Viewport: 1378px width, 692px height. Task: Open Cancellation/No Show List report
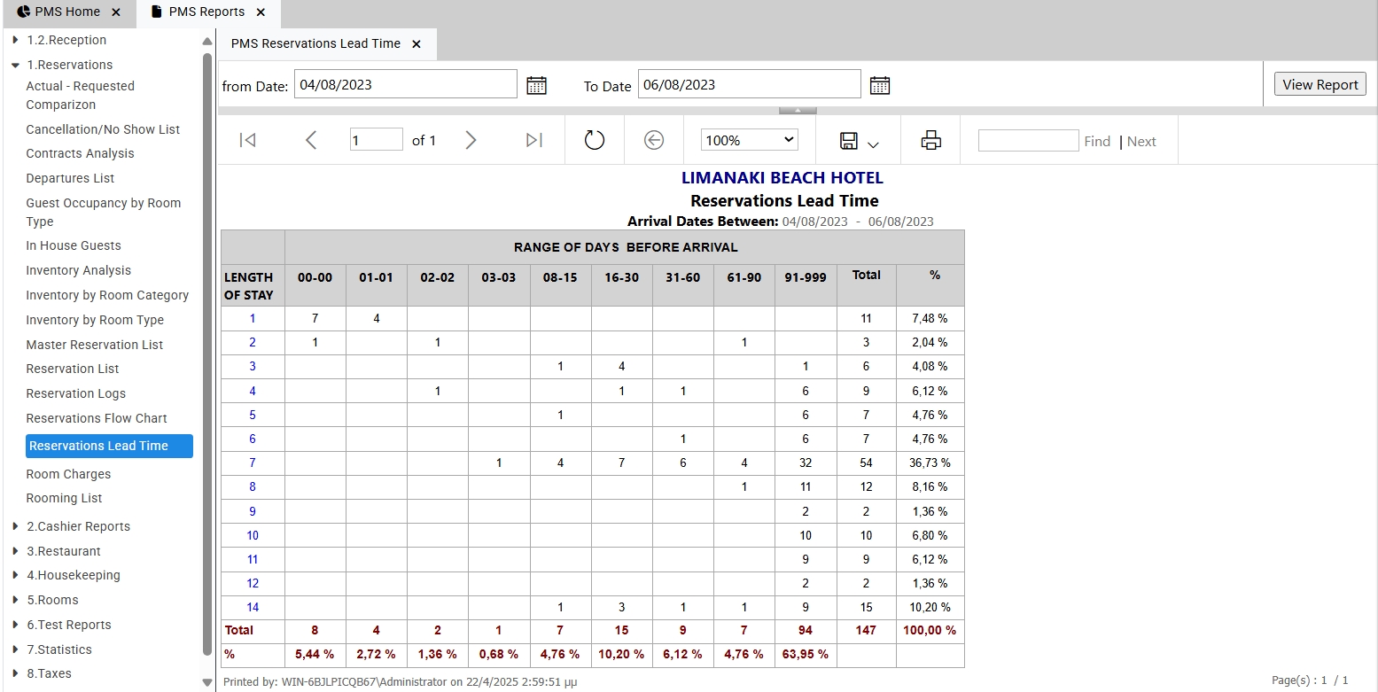click(103, 129)
